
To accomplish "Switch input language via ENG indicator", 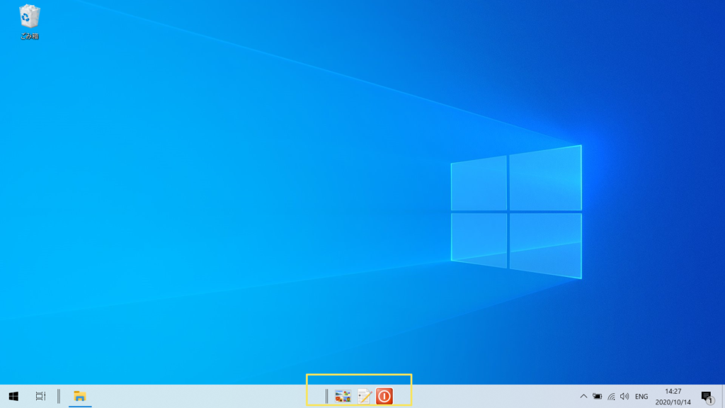I will pyautogui.click(x=641, y=397).
